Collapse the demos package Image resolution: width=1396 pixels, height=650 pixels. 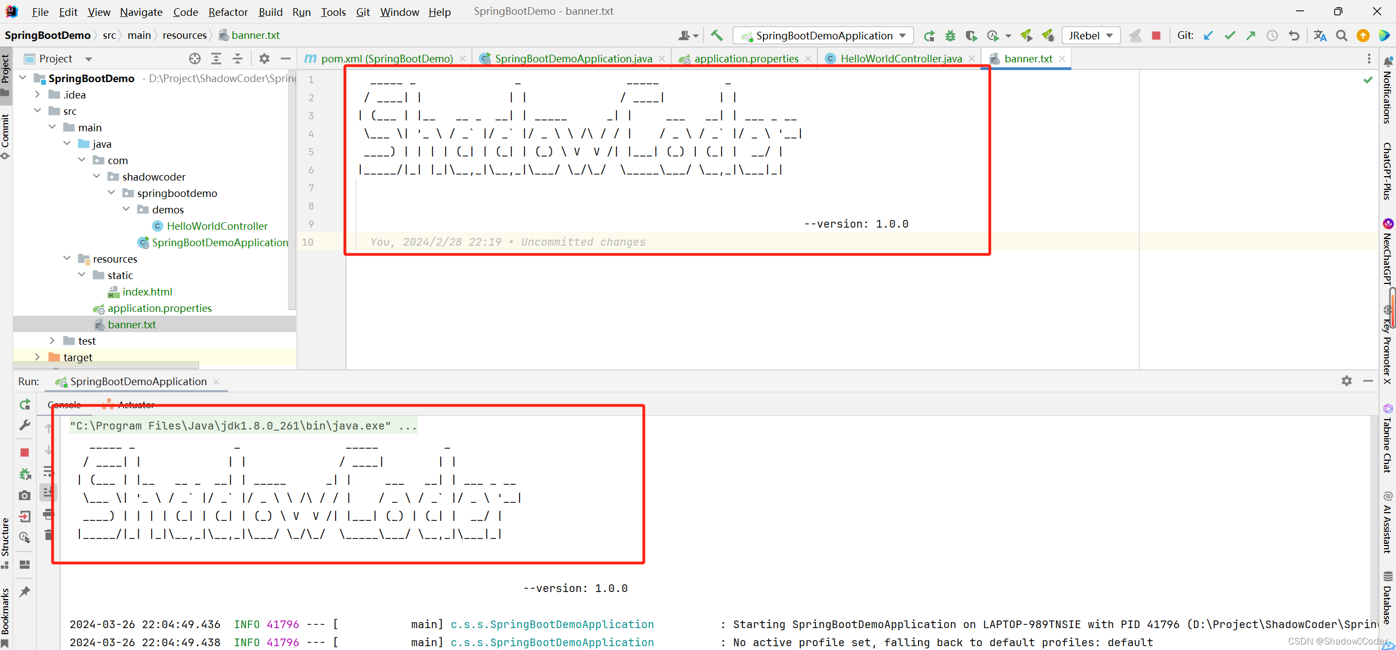[126, 209]
